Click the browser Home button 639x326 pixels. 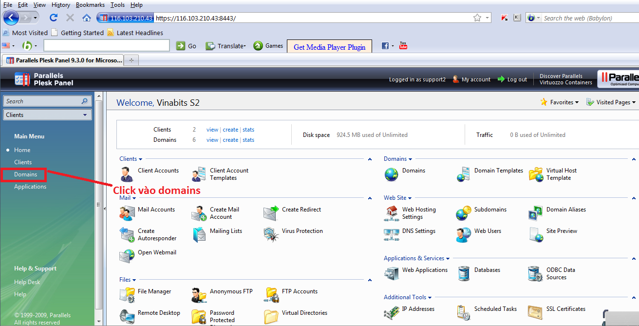[x=87, y=18]
